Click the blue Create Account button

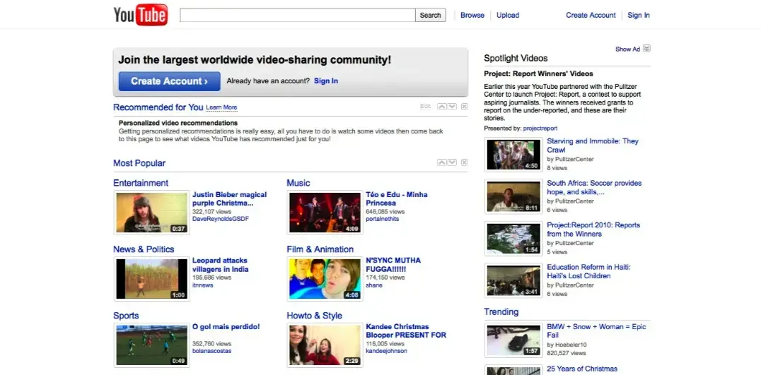coord(169,81)
